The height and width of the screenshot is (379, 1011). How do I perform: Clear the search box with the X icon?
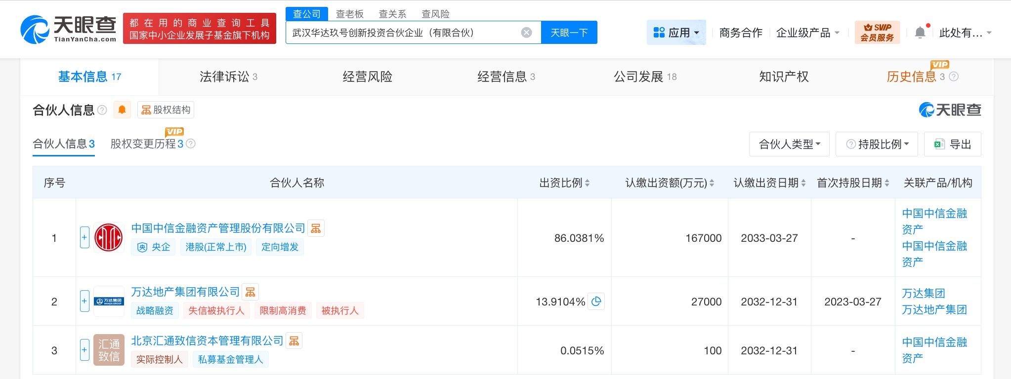click(x=526, y=33)
